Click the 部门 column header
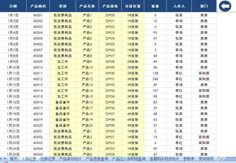The width and height of the screenshot is (236, 163). point(204,6)
